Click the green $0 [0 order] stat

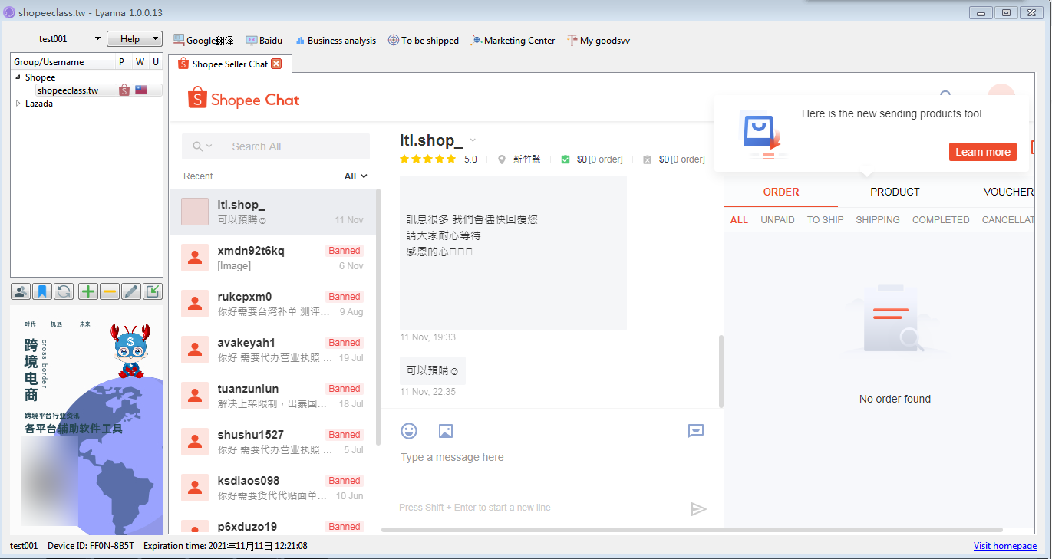click(592, 159)
